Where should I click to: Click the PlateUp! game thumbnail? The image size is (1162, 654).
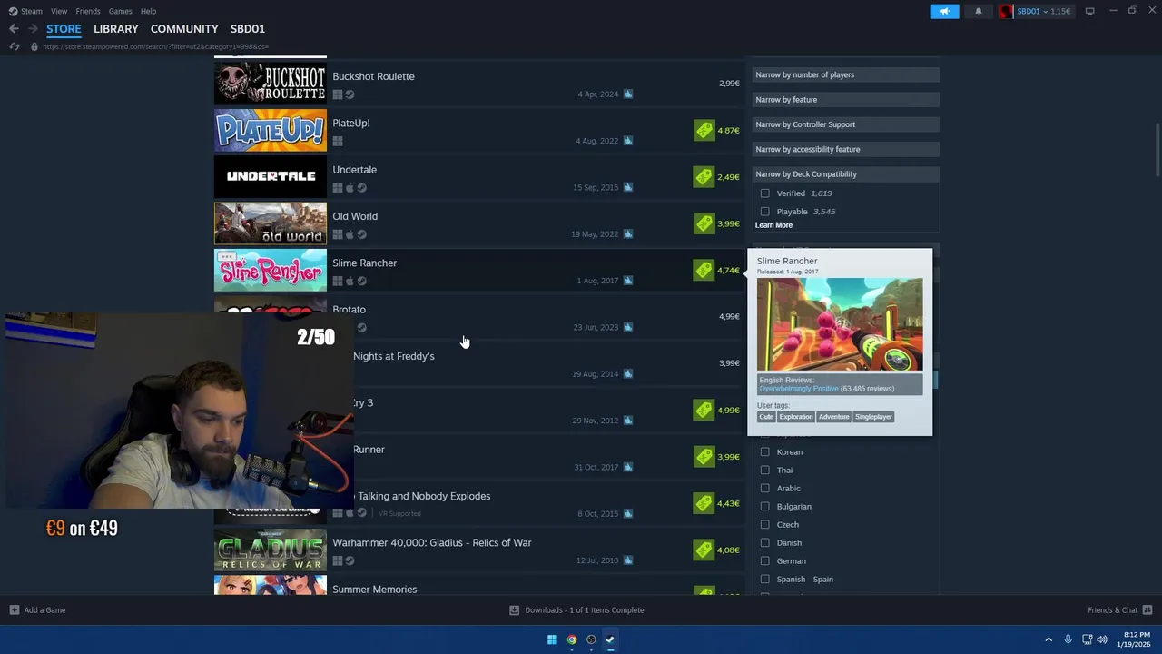pyautogui.click(x=271, y=130)
